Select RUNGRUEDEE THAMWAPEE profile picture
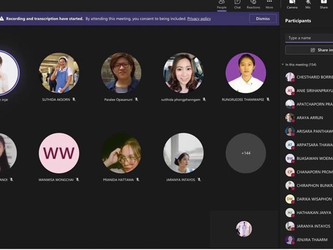The image size is (333, 250). point(246,73)
